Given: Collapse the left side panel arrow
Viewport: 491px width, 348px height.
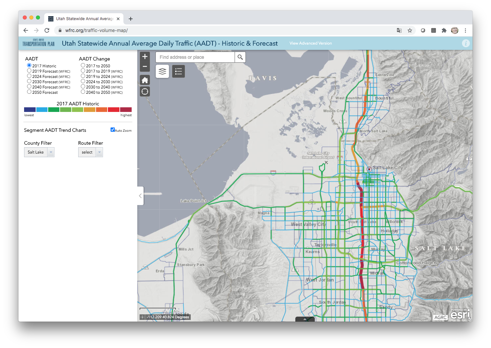Looking at the screenshot, I should point(140,196).
